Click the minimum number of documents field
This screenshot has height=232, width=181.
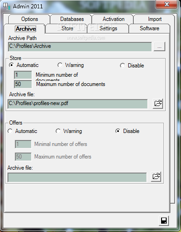(23, 75)
